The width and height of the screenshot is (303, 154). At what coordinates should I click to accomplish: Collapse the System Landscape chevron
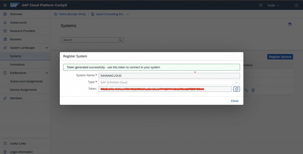click(x=47, y=47)
